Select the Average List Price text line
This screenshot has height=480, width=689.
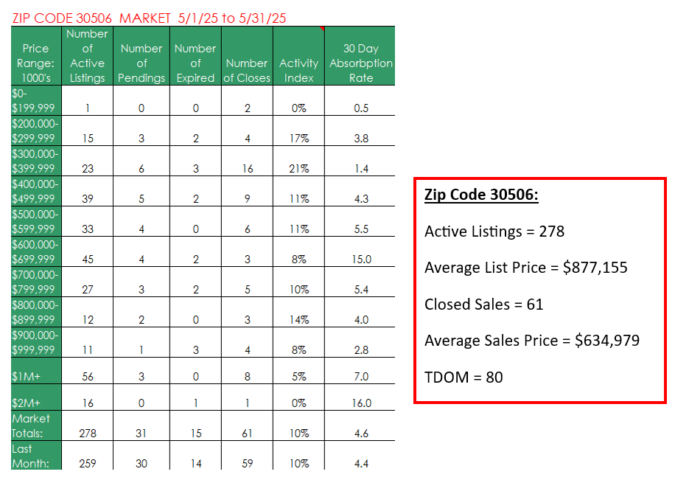526,267
